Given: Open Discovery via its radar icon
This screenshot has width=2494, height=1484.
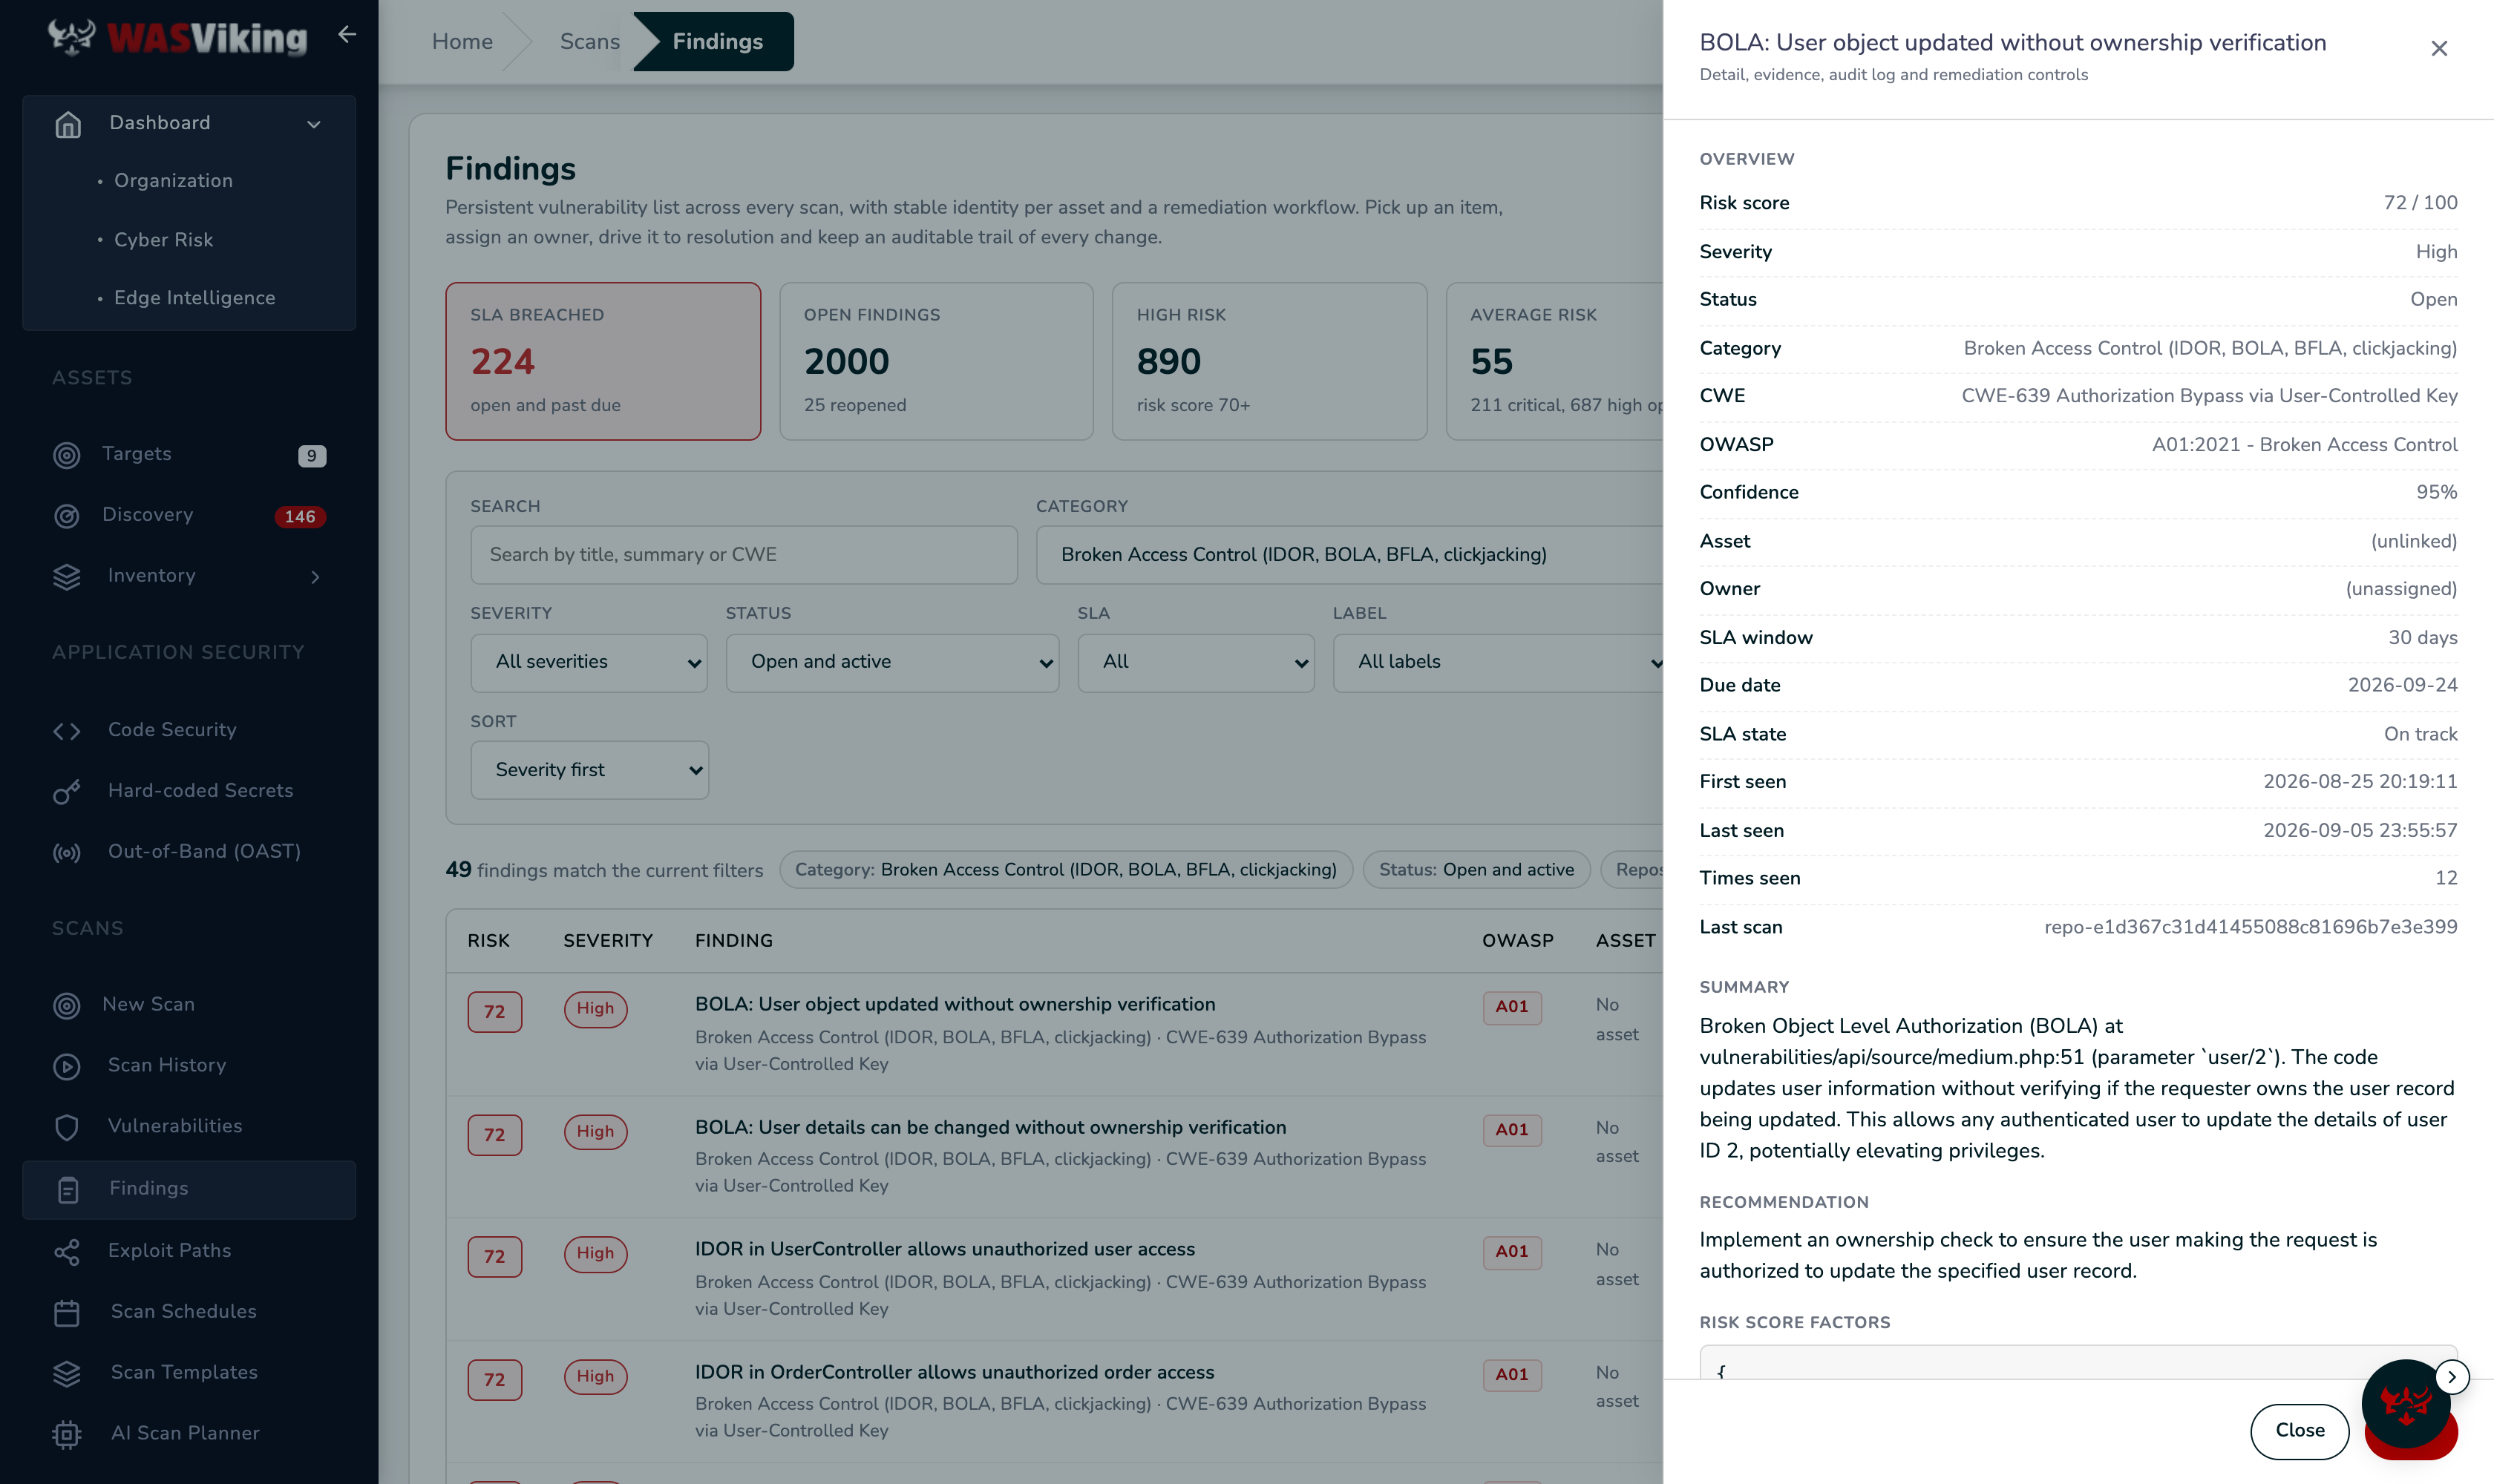Looking at the screenshot, I should tap(67, 516).
